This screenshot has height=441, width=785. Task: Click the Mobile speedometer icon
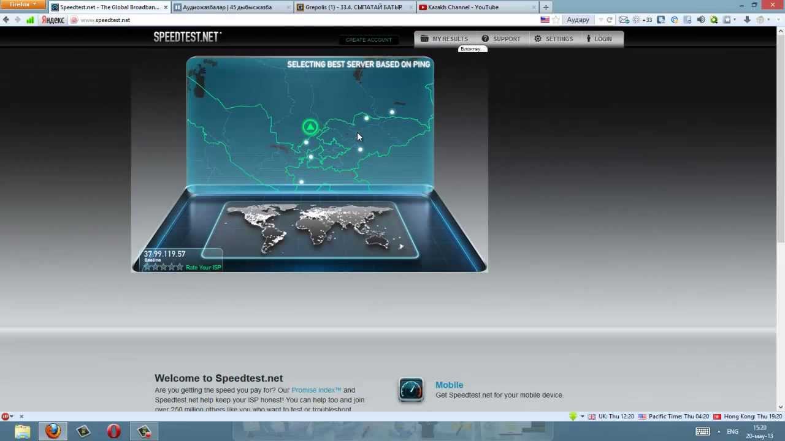(x=411, y=390)
